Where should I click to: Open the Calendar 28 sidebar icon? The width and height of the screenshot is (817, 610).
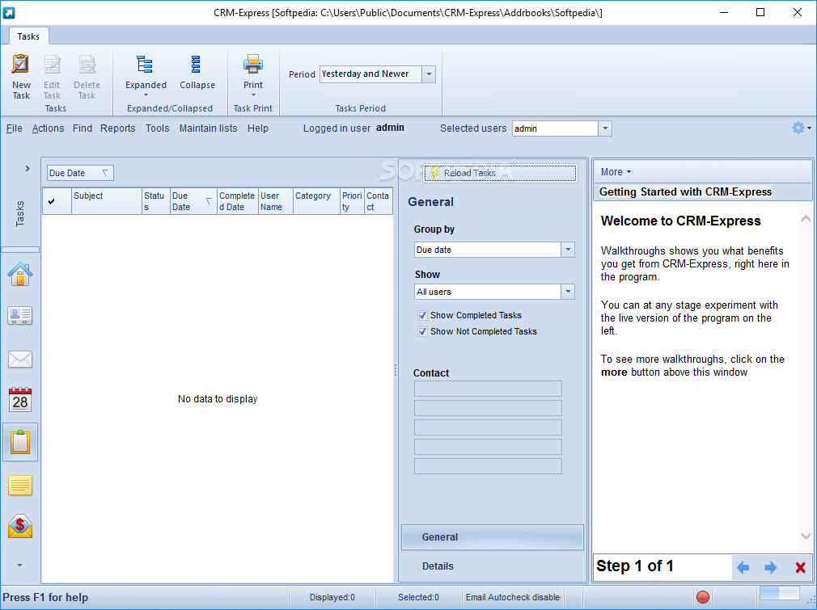pyautogui.click(x=20, y=400)
